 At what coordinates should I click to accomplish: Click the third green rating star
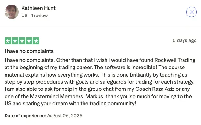22,41
